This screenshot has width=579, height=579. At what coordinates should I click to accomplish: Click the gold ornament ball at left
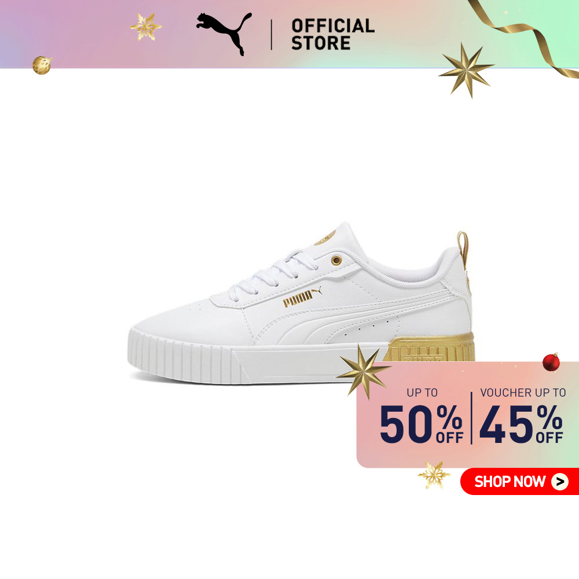pos(42,65)
